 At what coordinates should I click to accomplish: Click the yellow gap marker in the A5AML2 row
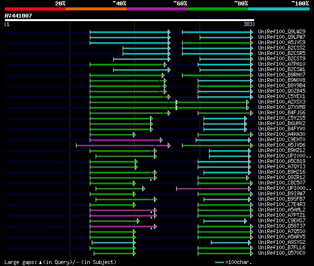pyautogui.click(x=152, y=212)
